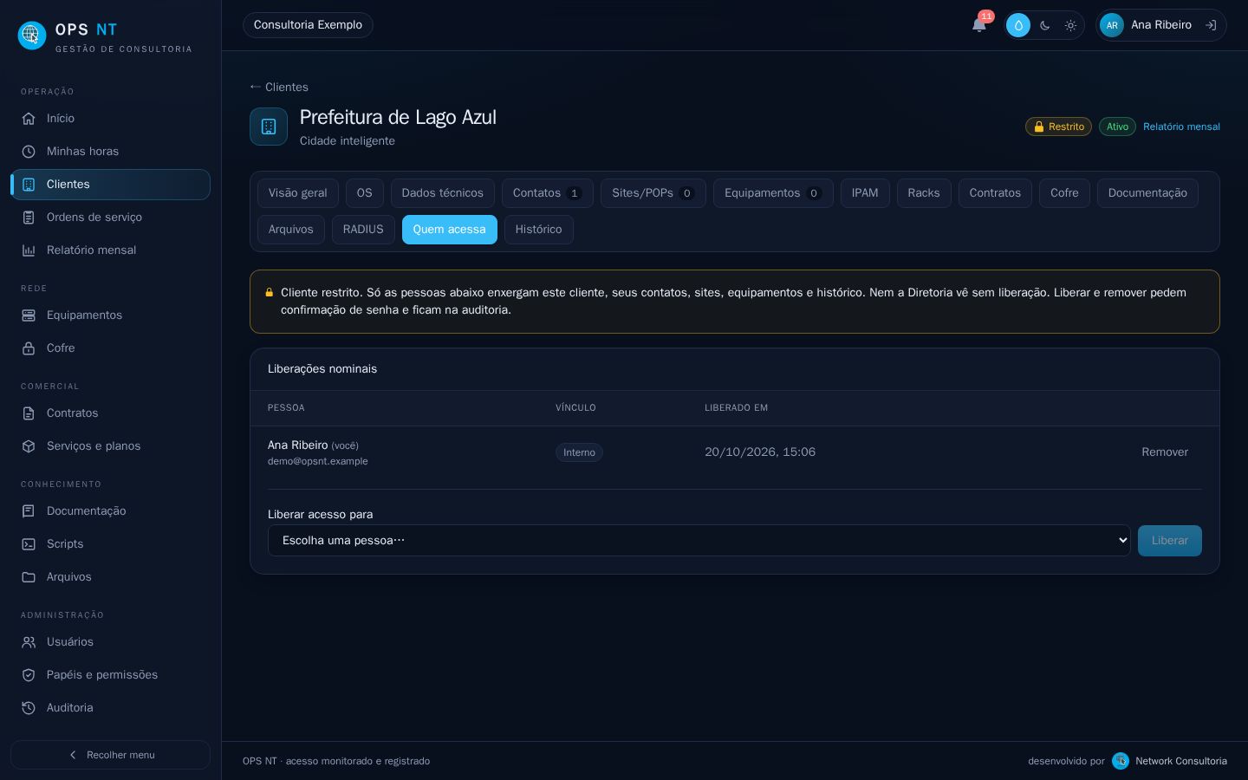Image resolution: width=1248 pixels, height=780 pixels.
Task: Click the Arquivos folder icon in sidebar
Action: point(29,577)
